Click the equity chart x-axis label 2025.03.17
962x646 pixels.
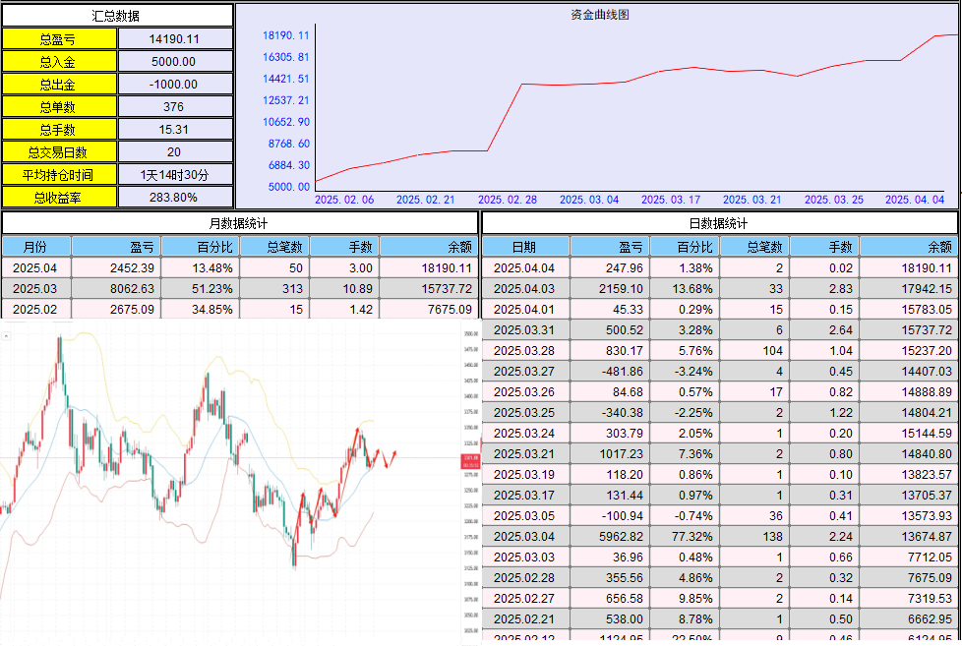(x=671, y=200)
